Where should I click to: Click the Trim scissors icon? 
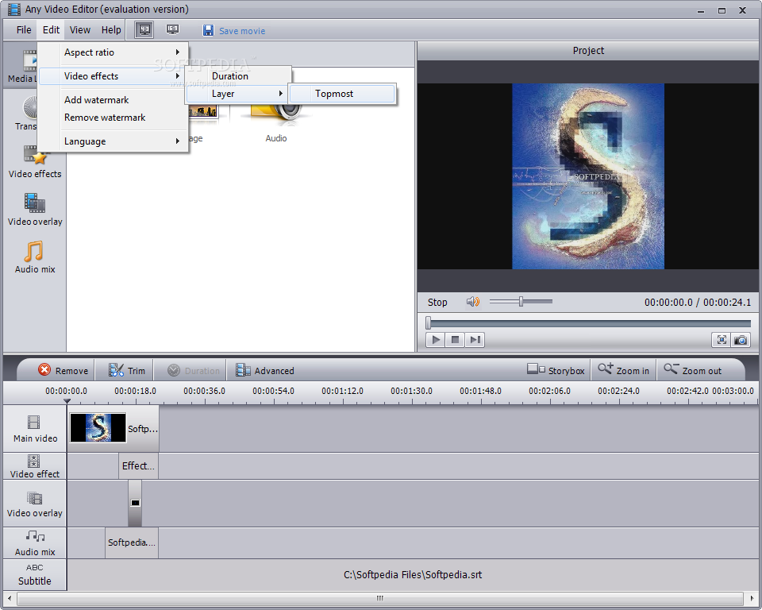[116, 369]
